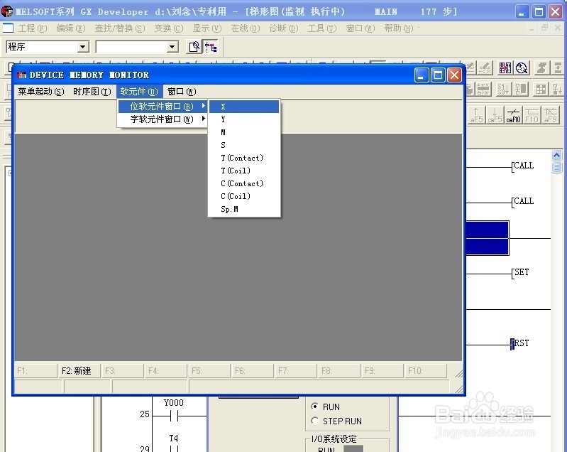
Task: Click the grid block toolbar icon
Action: pyautogui.click(x=541, y=89)
